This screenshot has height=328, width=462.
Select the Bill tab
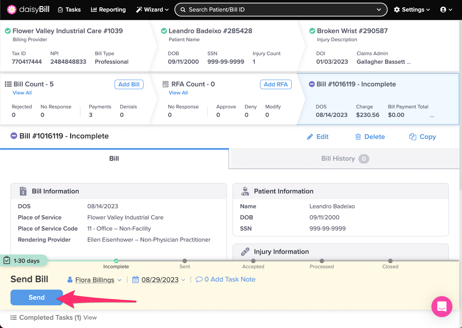pyautogui.click(x=114, y=159)
